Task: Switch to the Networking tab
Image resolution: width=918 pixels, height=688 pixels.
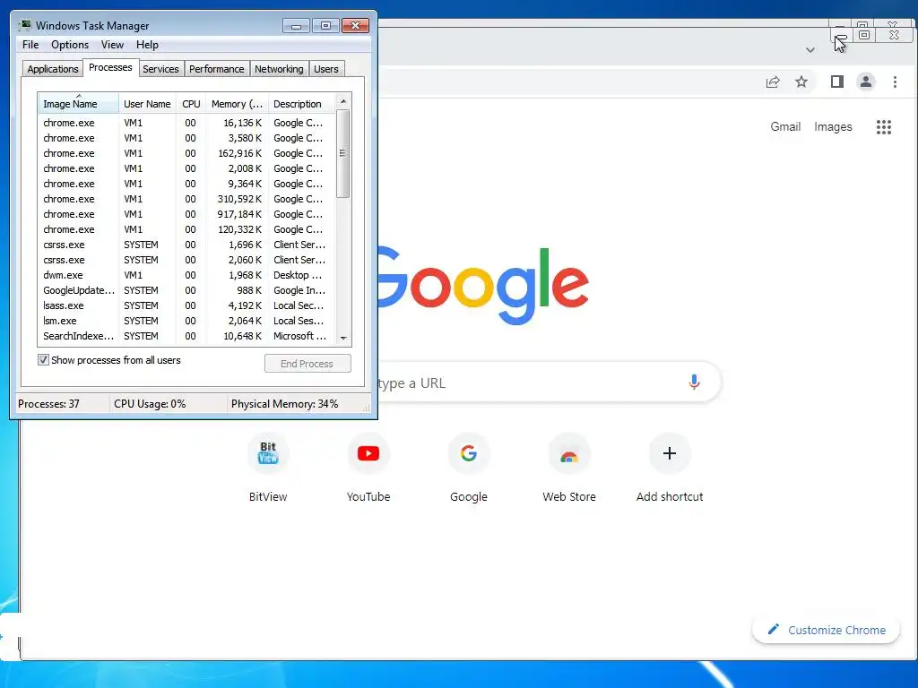Action: coord(280,69)
